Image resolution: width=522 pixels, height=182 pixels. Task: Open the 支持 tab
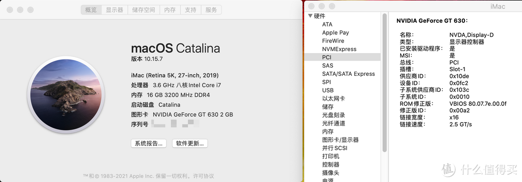coord(190,10)
